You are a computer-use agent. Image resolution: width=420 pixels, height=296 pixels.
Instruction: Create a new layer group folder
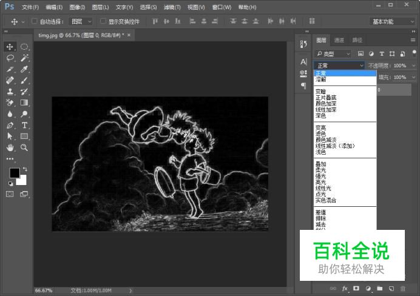[x=379, y=289]
